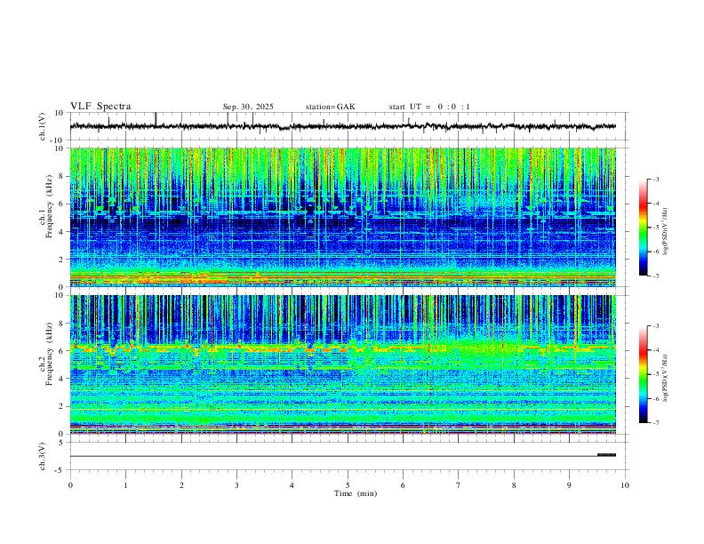This screenshot has height=544, width=704.
Task: Click the "ch.1(V)" axis label
Action: point(43,126)
